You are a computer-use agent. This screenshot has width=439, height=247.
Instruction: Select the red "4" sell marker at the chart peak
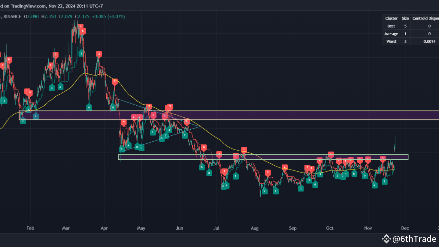click(81, 26)
